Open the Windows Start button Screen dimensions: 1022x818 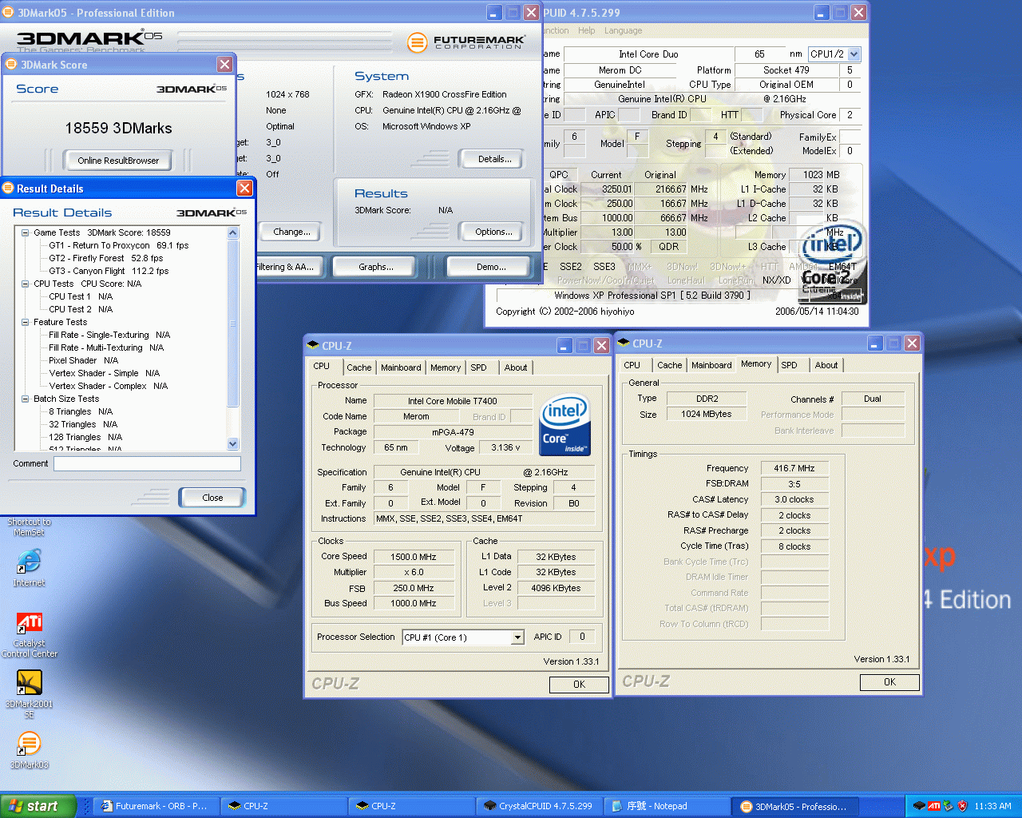(38, 806)
